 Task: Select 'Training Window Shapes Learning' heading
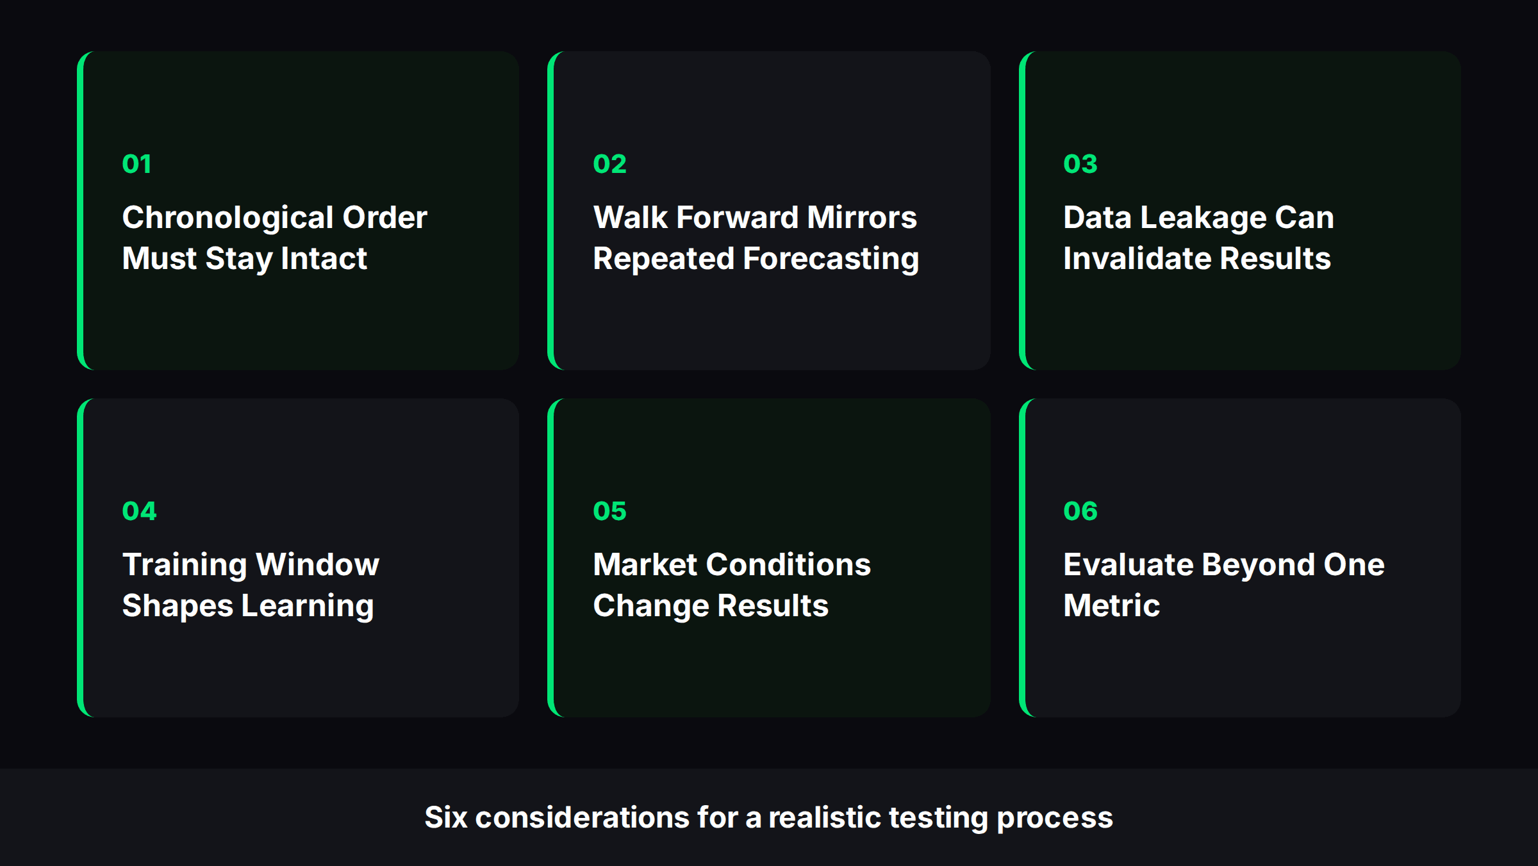tap(251, 585)
